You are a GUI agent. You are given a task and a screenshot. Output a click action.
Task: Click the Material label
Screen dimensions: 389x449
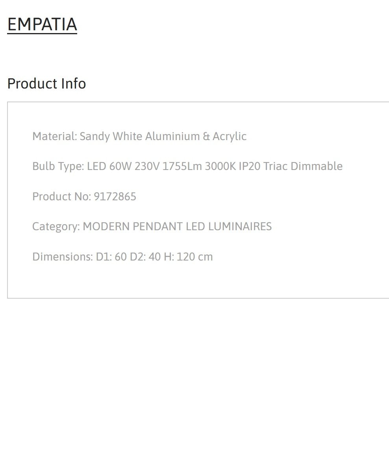tap(55, 136)
